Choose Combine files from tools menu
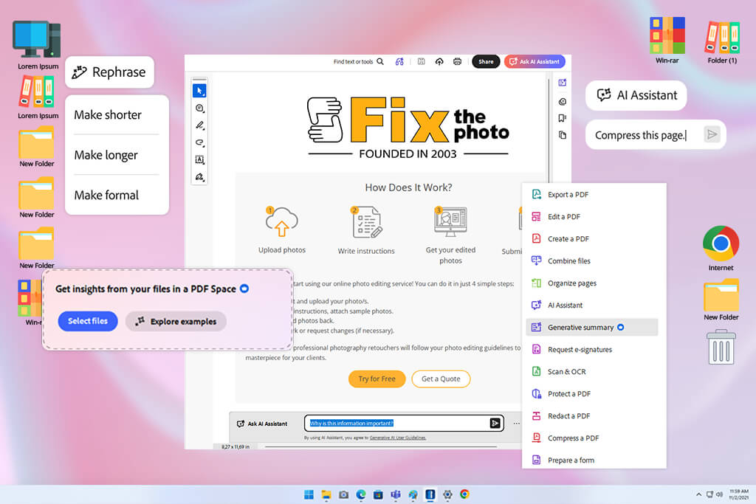Screen dimensions: 756x504 click(x=591, y=261)
